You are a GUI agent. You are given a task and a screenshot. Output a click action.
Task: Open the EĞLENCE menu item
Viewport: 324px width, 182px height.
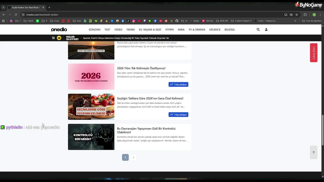(215, 30)
